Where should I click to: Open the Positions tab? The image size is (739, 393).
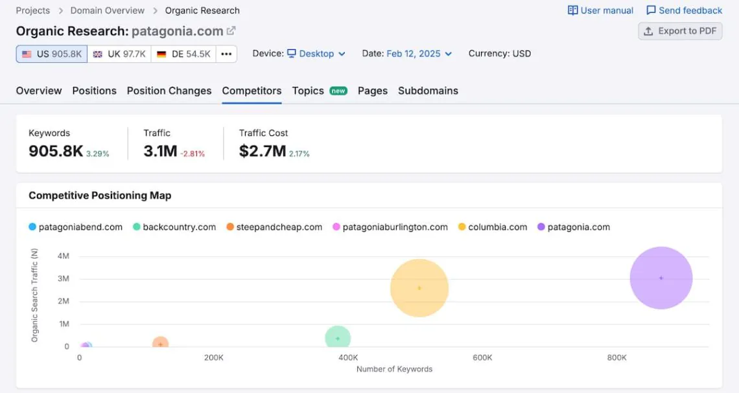click(94, 91)
